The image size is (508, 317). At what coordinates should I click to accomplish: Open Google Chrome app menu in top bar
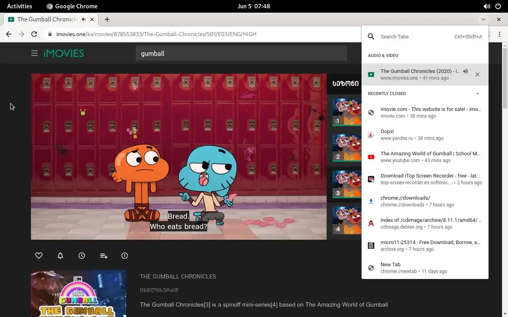tap(72, 6)
